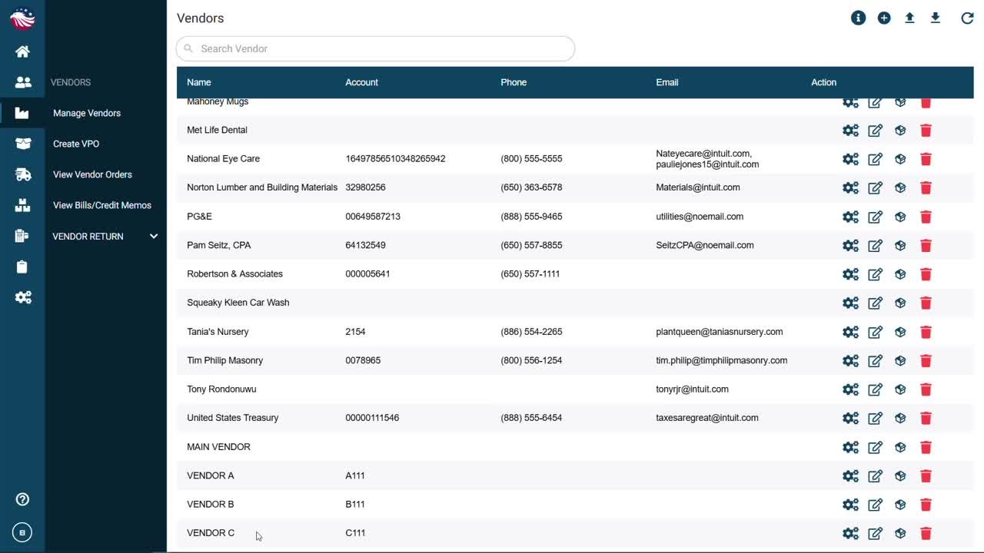Delete the Norton Lumber and Building Materials vendor
This screenshot has height=553, width=984.
click(926, 188)
